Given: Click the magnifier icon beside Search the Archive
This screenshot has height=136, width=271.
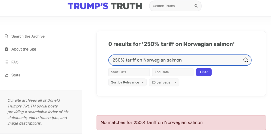Looking at the screenshot, I should pos(6,36).
